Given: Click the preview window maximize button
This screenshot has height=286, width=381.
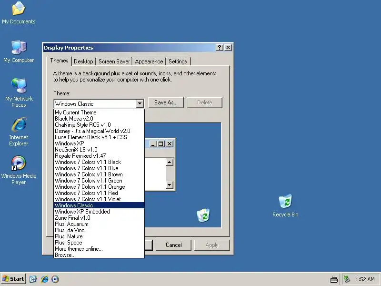Looking at the screenshot, I should tap(160, 144).
